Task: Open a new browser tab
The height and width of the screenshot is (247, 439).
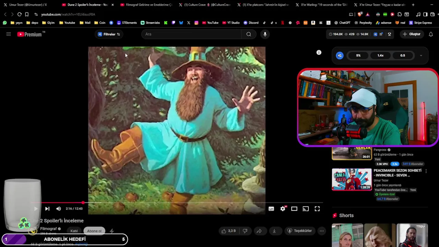Action: pos(413,5)
